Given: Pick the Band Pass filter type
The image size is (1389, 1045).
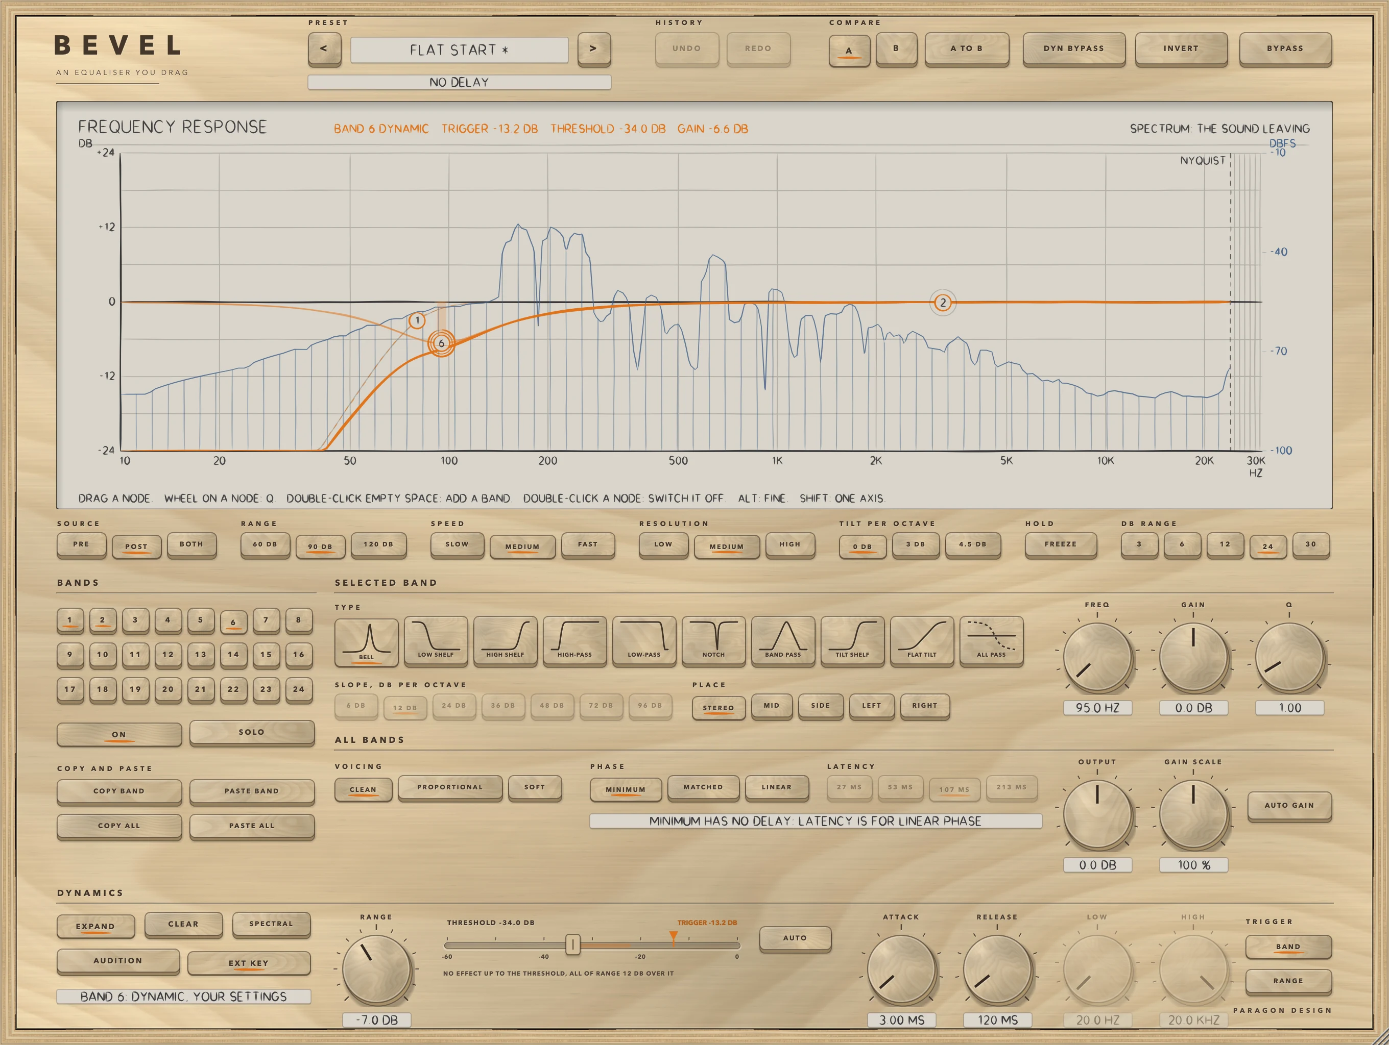Looking at the screenshot, I should (x=783, y=640).
